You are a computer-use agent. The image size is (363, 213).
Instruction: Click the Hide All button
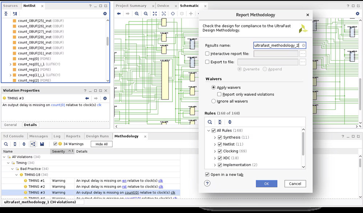coord(102,144)
